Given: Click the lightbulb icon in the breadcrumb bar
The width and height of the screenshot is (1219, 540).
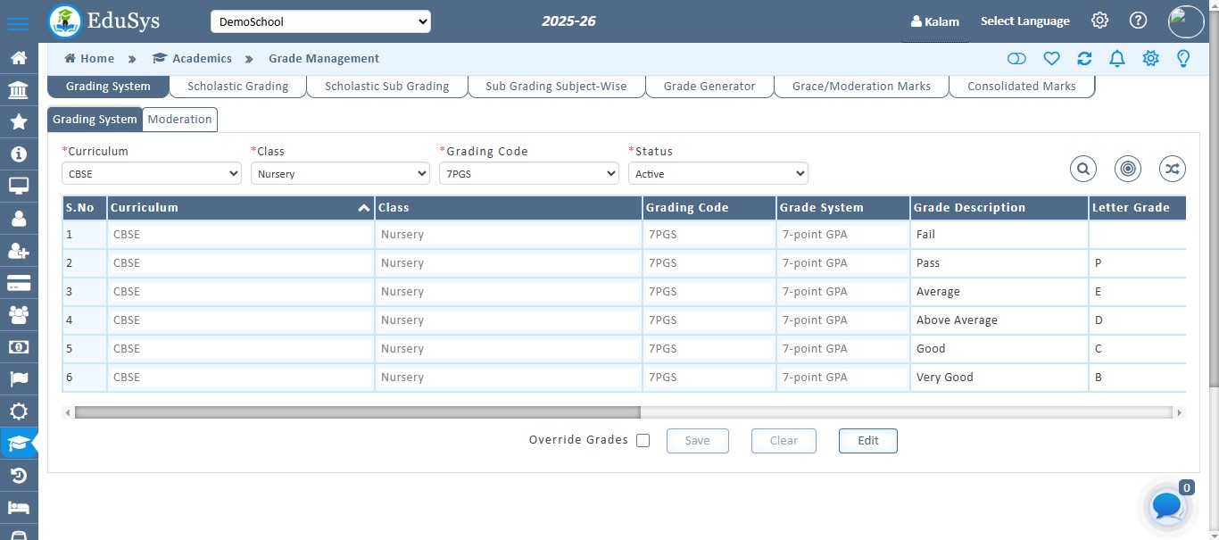Looking at the screenshot, I should tap(1184, 58).
